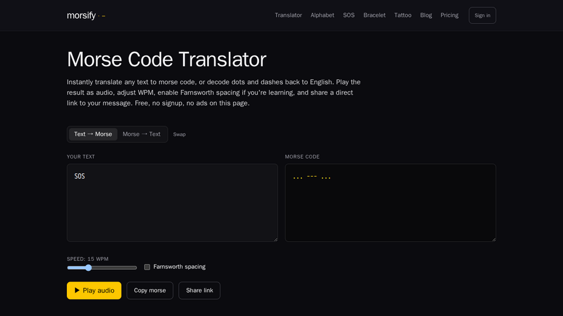Open the Alphabet nav link
Screen dimensions: 563x316
point(322,15)
